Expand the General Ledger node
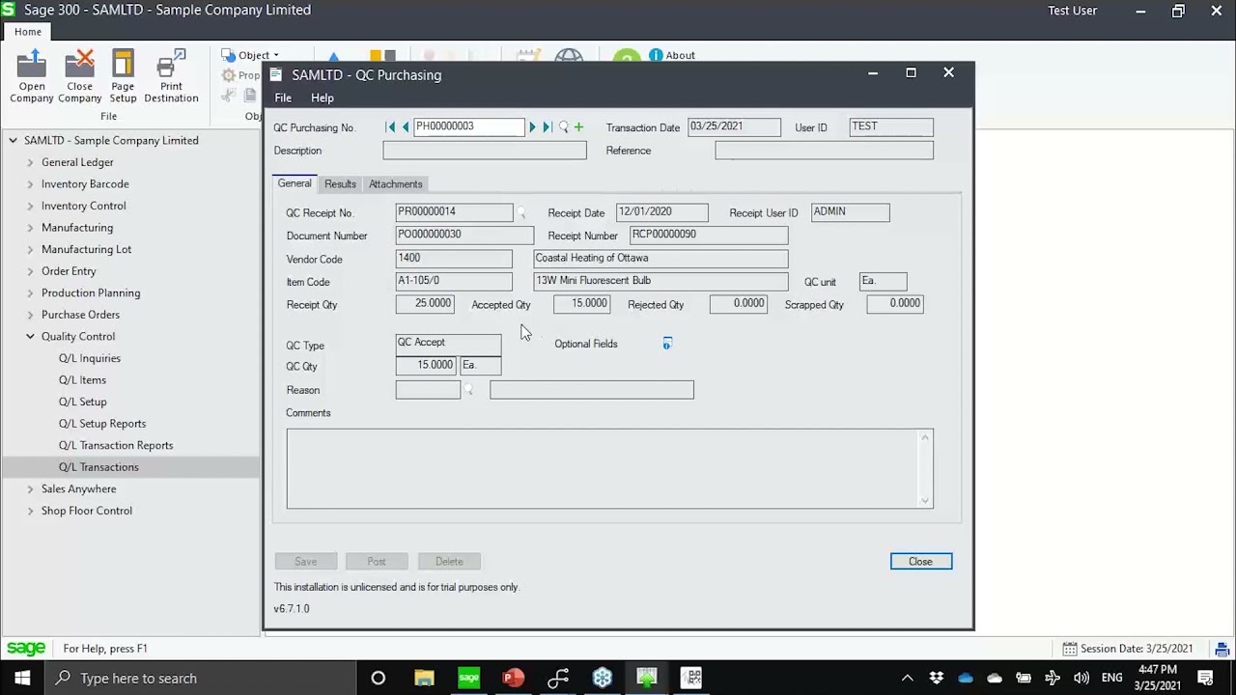 [x=30, y=162]
